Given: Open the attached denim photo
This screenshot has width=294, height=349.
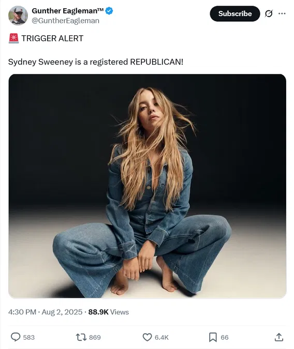Looking at the screenshot, I should tap(148, 186).
